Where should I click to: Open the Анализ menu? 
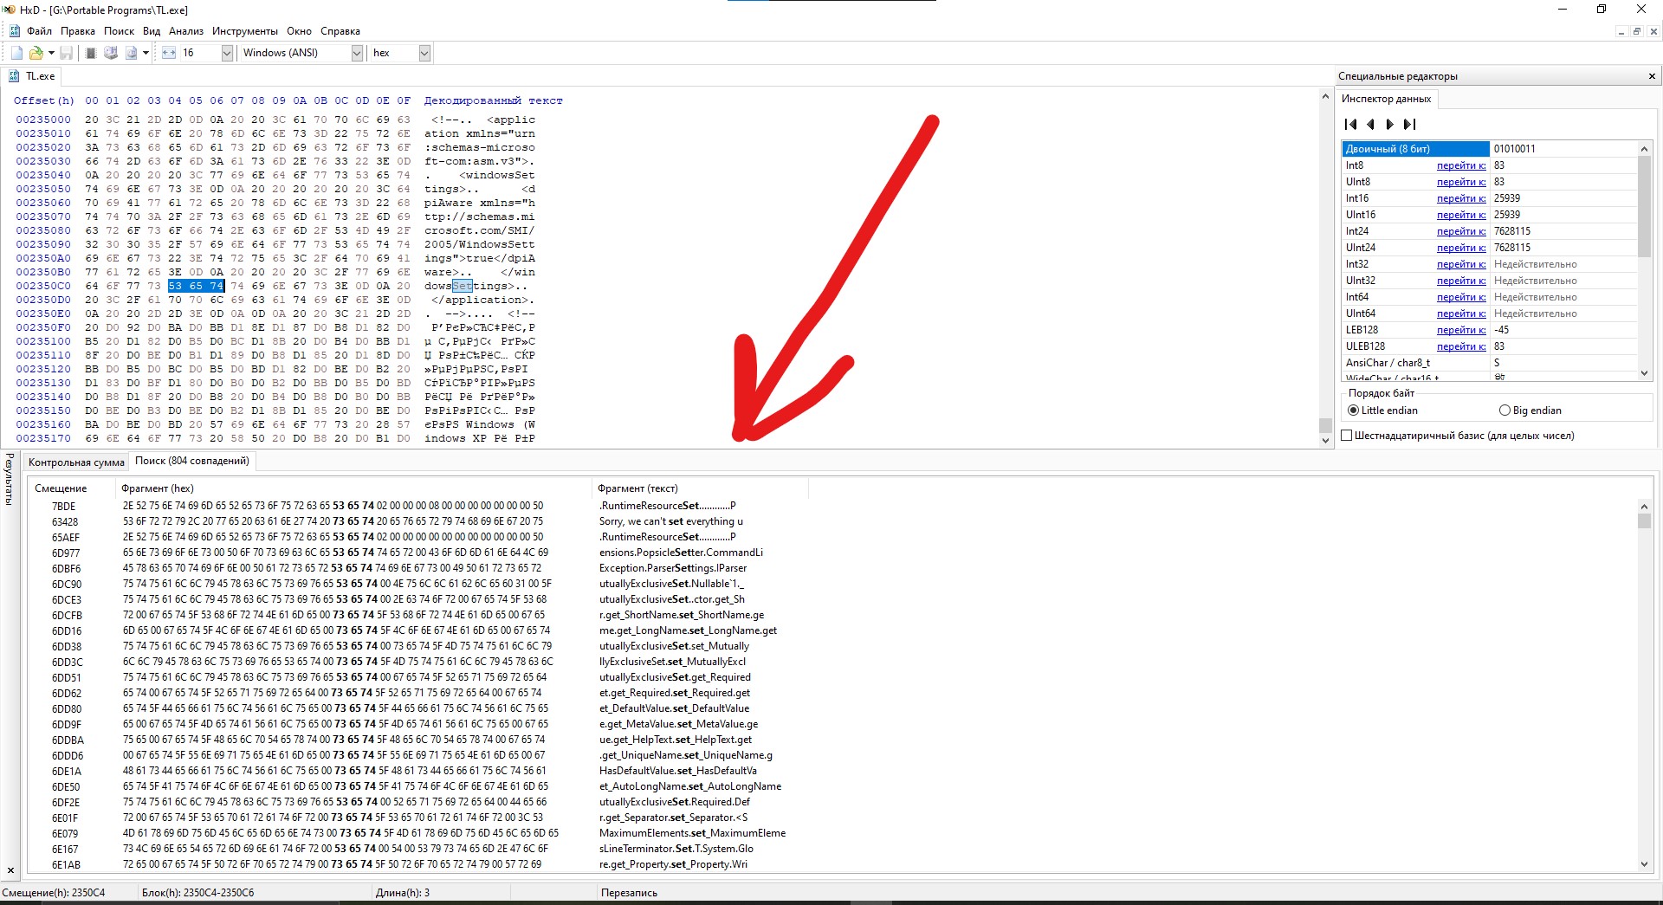185,30
